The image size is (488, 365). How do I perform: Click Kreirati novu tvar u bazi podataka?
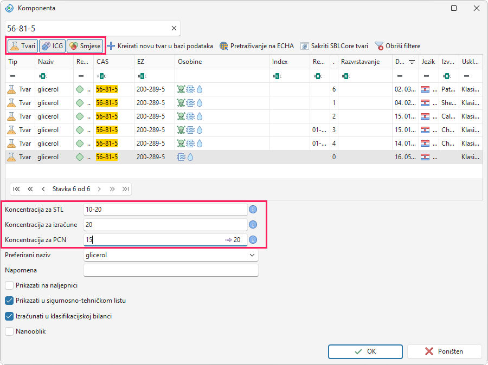[x=160, y=46]
